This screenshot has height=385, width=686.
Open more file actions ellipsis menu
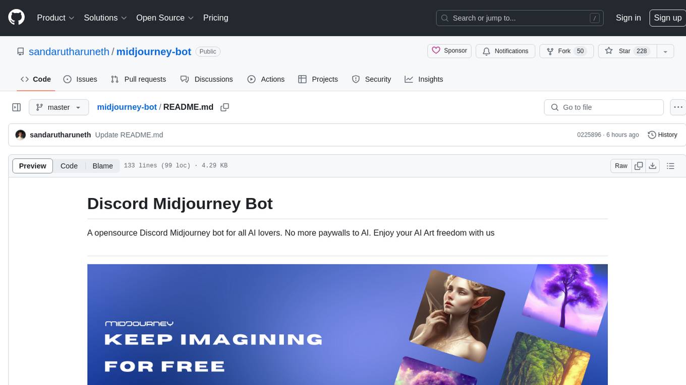point(678,107)
